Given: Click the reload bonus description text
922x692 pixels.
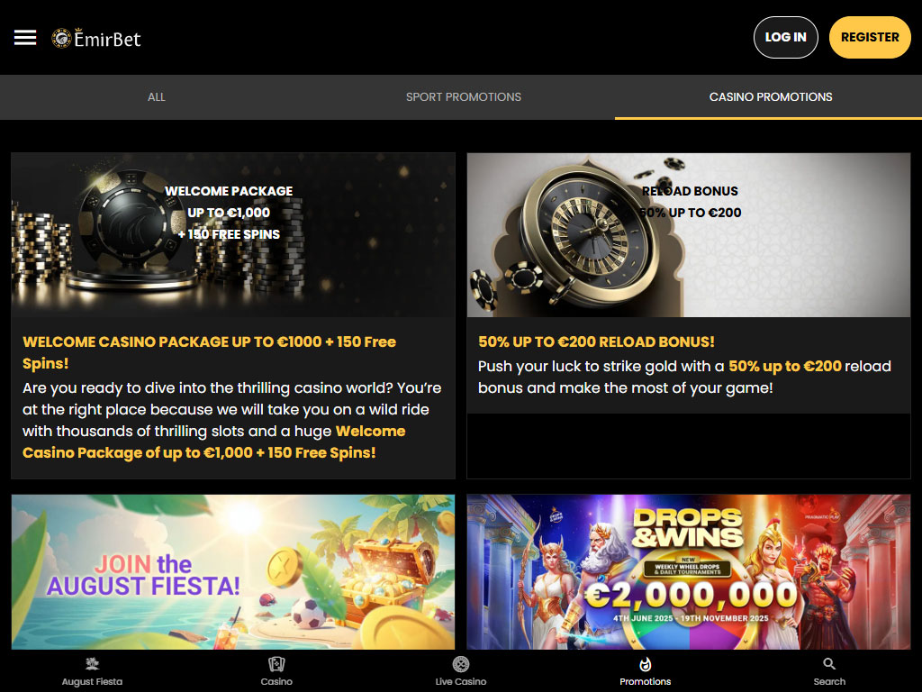Looking at the screenshot, I should (684, 378).
